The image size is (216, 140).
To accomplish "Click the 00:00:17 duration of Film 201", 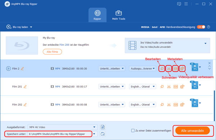I will 82,87.
